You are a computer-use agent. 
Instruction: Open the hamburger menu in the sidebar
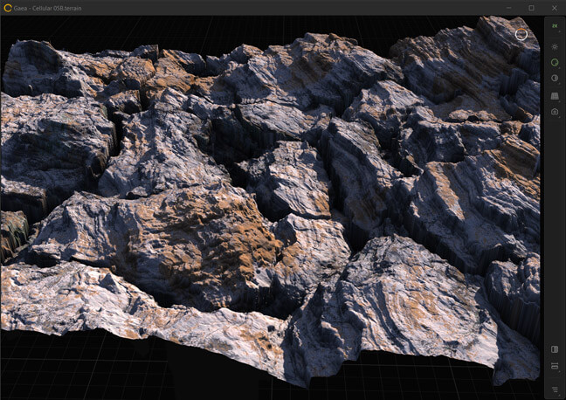coord(555,389)
